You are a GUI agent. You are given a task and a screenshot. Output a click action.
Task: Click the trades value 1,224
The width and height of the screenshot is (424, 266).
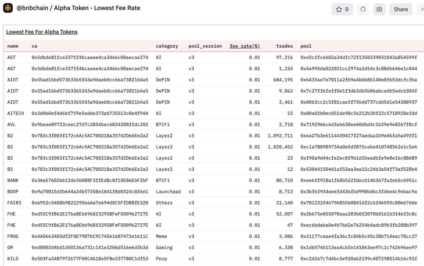pyautogui.click(x=286, y=68)
